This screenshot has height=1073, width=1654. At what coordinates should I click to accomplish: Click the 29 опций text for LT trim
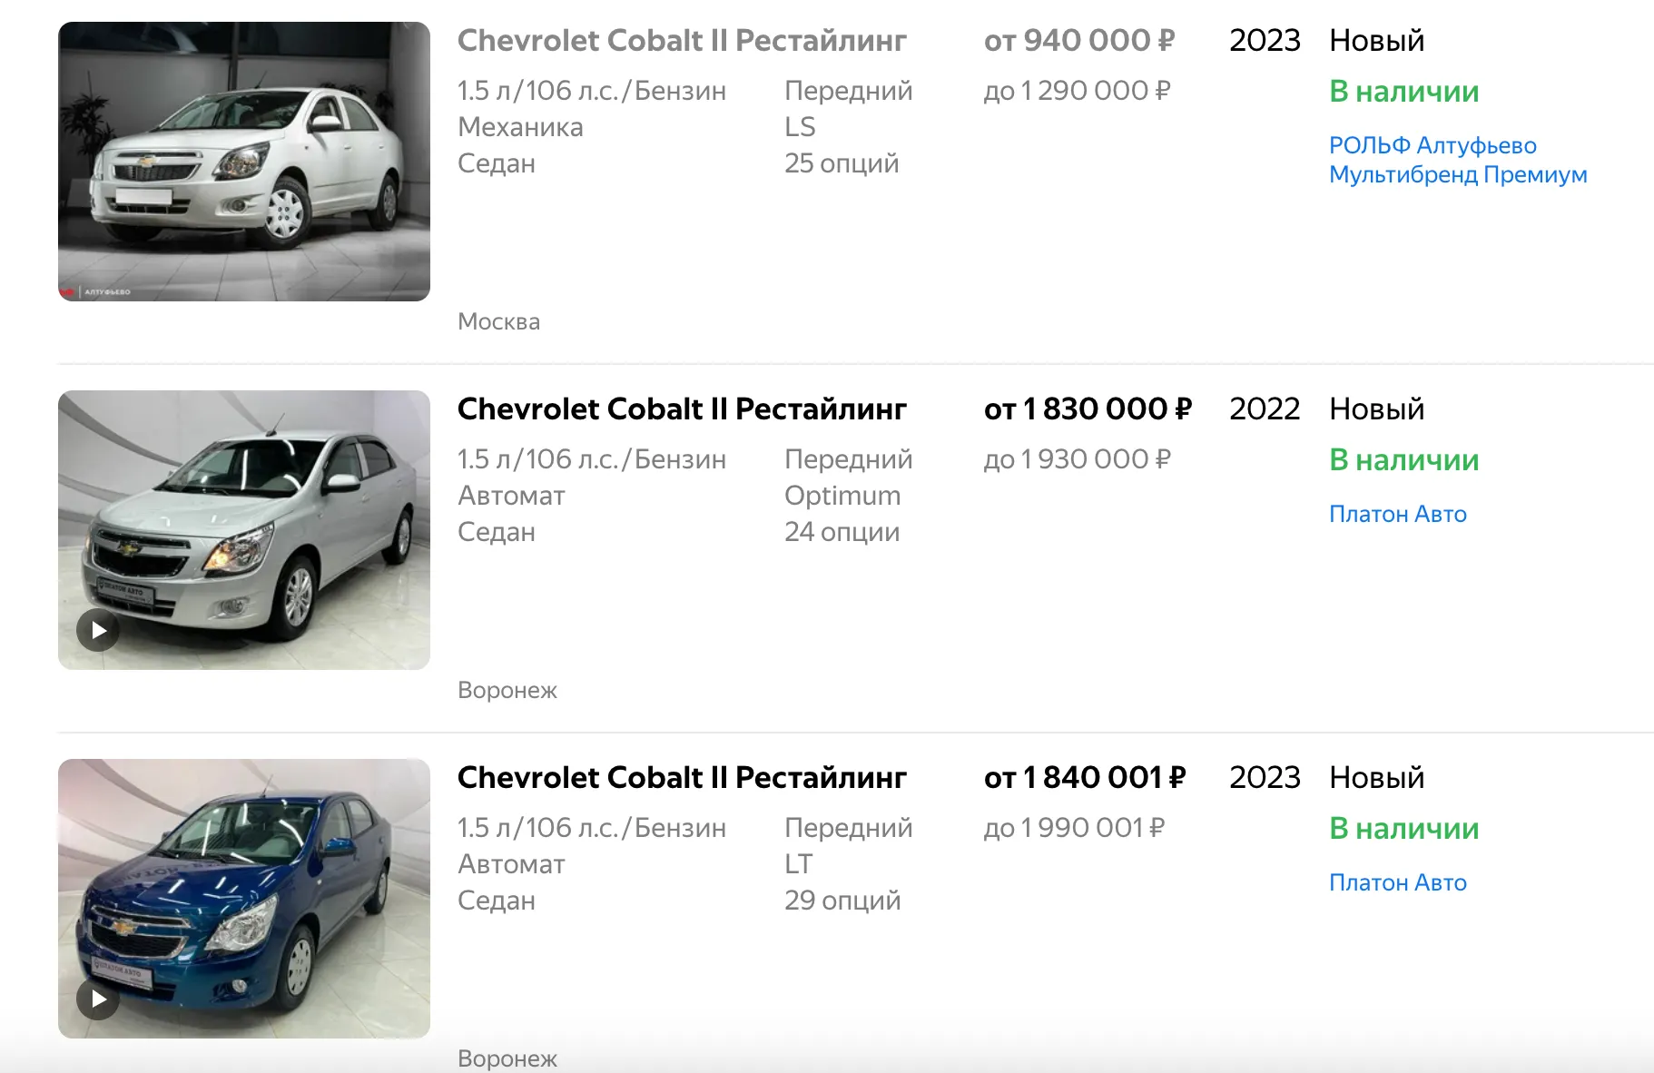(x=842, y=901)
